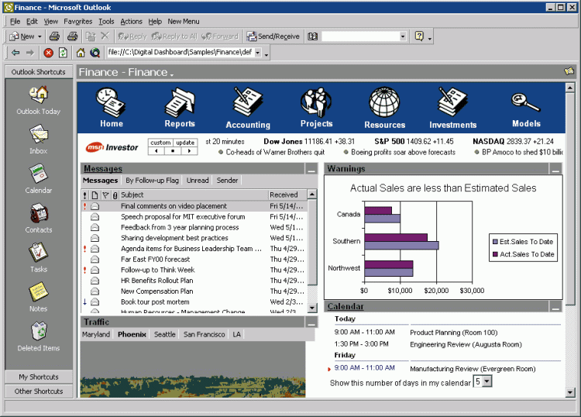Open the Resources globe page
The image size is (581, 417).
pyautogui.click(x=384, y=109)
